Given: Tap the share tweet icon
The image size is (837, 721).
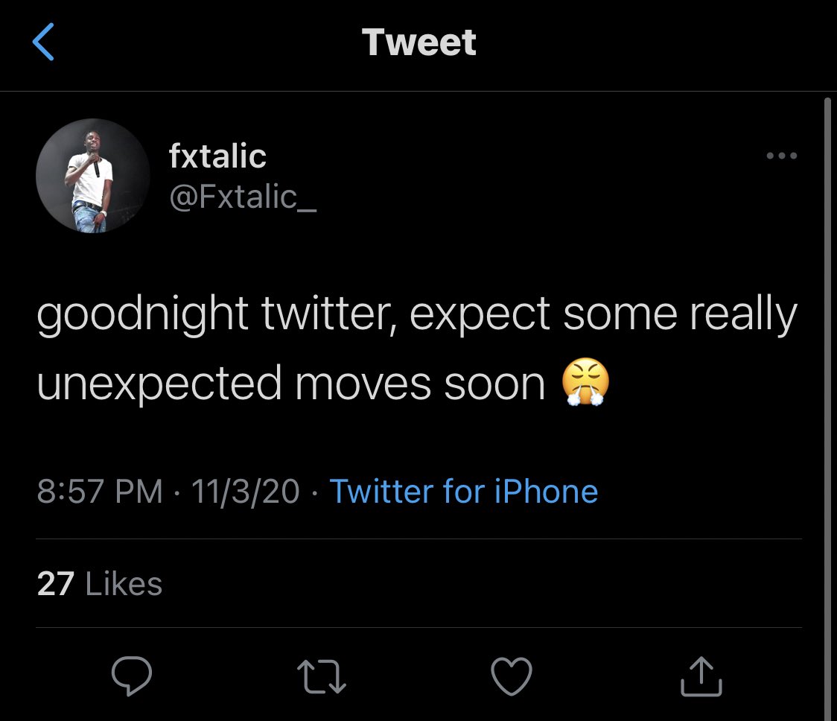Looking at the screenshot, I should [701, 676].
